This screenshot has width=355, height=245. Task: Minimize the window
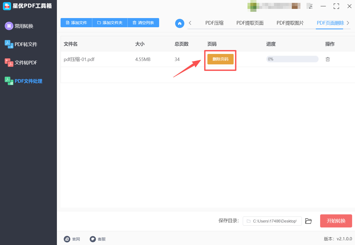pyautogui.click(x=323, y=6)
